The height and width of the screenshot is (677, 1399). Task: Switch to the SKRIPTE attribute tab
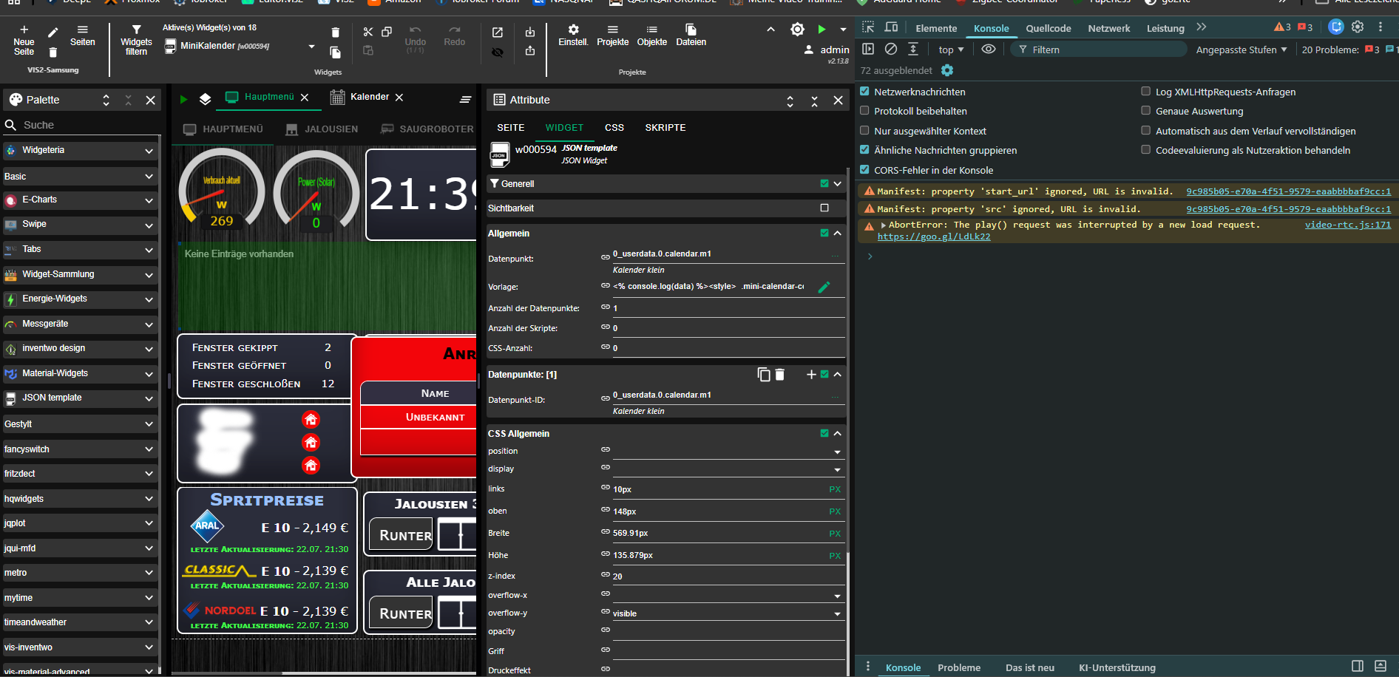(x=665, y=127)
